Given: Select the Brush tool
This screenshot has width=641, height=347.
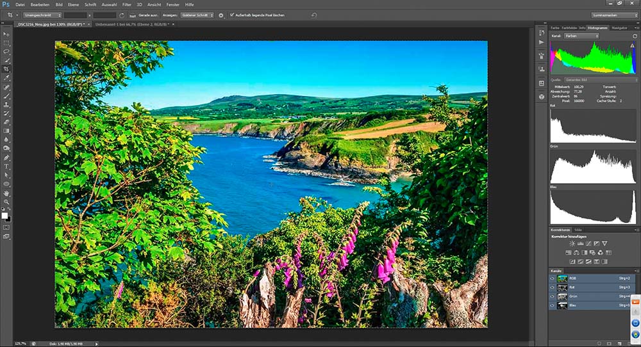Looking at the screenshot, I should [x=6, y=96].
